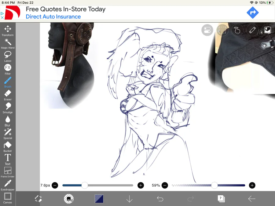Open the current color swatch
275x206 pixels.
[x=99, y=199]
